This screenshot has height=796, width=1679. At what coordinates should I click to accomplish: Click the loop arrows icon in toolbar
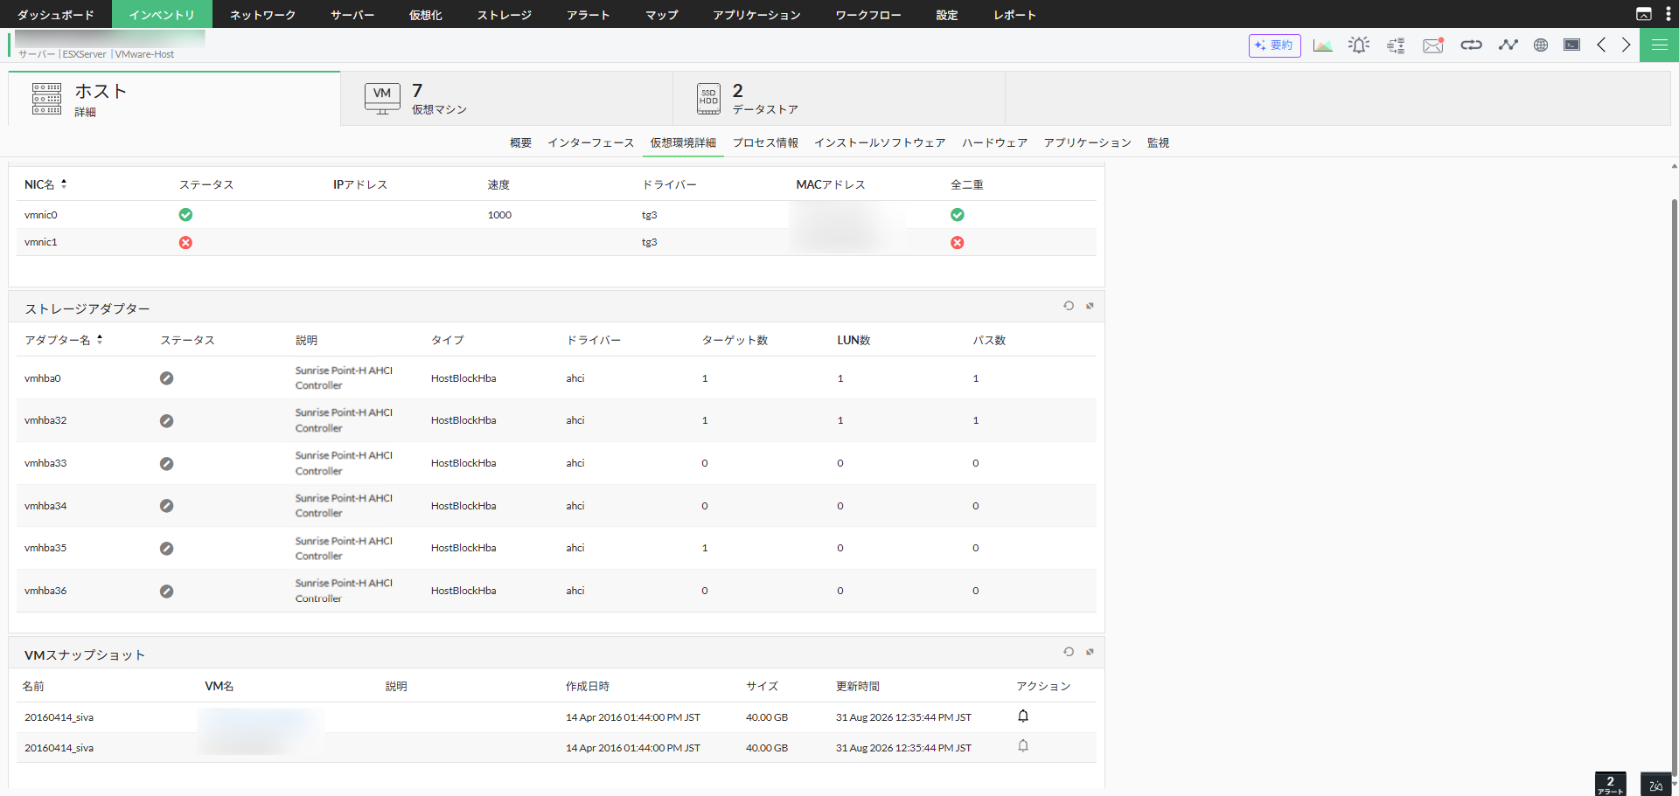point(1471,45)
